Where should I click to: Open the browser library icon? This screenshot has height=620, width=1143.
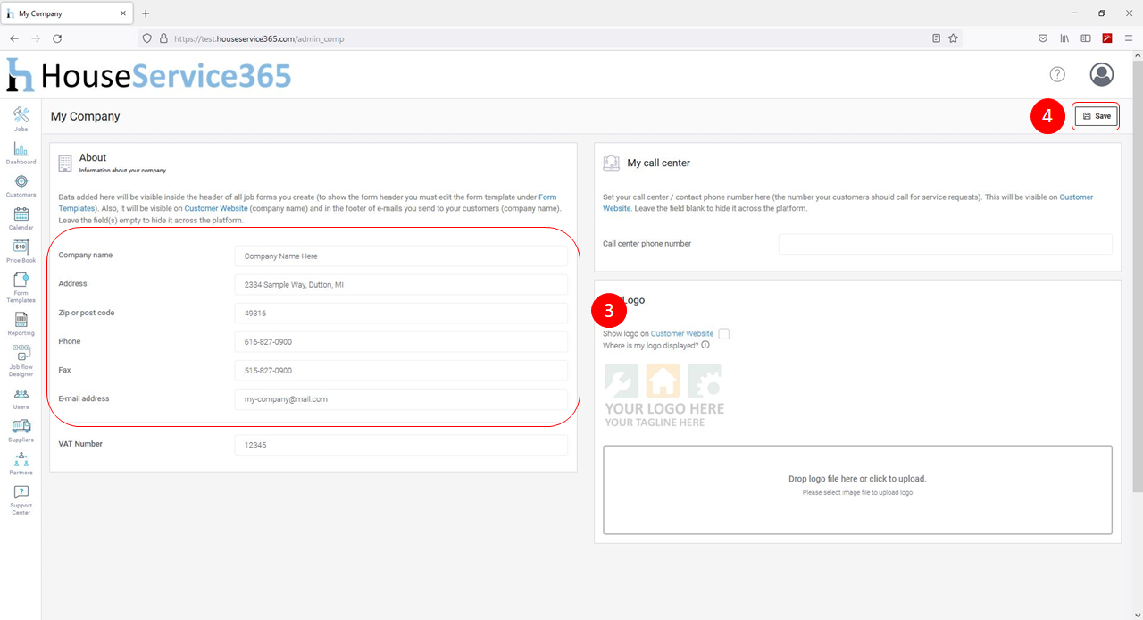pyautogui.click(x=1064, y=38)
